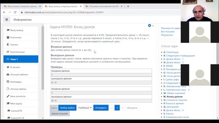Screen dimensions: 219x123
Task: Open the hamburger menu next to Информатикс
Action: click(x=7, y=19)
